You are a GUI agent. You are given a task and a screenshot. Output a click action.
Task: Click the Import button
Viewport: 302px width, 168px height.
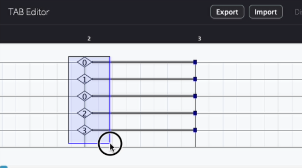tap(266, 12)
